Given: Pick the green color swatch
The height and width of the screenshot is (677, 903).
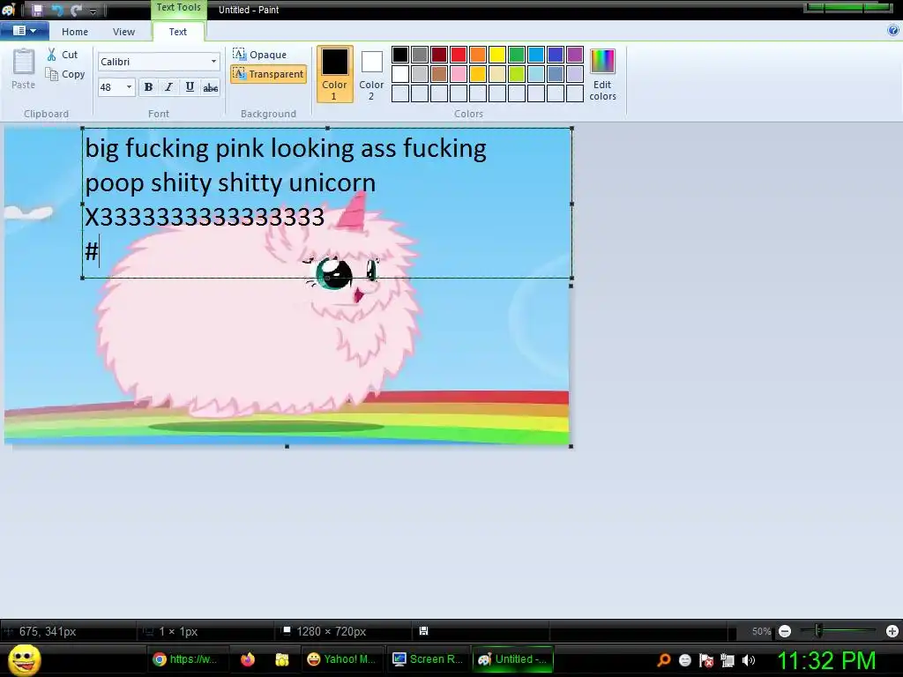Looking at the screenshot, I should (x=517, y=55).
